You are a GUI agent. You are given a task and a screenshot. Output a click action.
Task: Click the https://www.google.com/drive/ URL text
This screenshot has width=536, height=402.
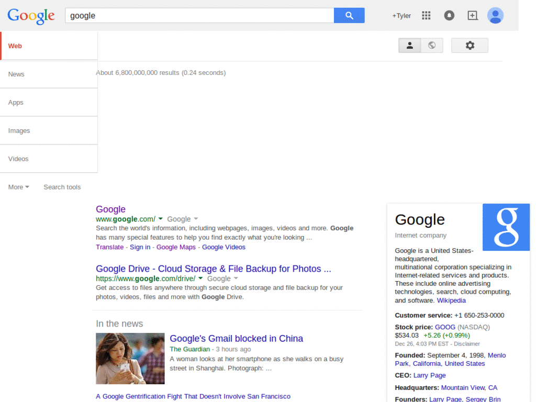coord(146,278)
